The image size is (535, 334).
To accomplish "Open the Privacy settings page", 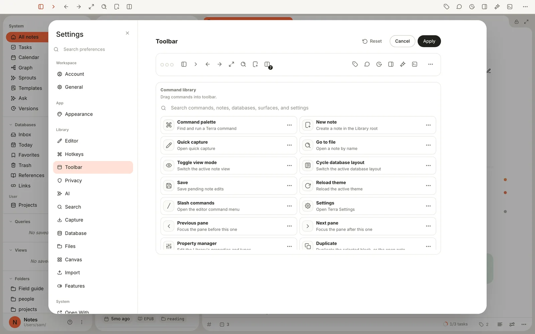I will 93,180.
